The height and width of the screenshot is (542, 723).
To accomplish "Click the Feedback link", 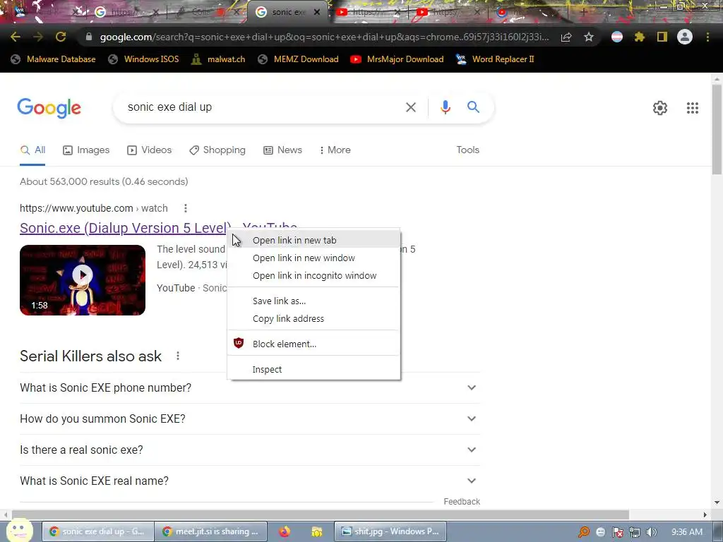I will [462, 502].
